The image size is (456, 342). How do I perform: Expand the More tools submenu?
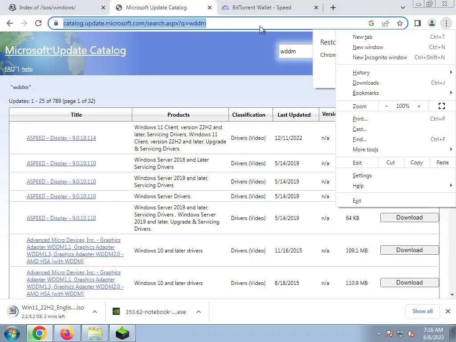point(396,150)
